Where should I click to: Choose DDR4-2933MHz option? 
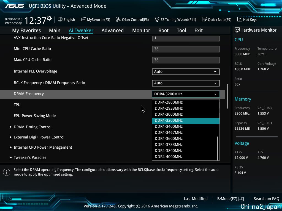click(x=186, y=108)
